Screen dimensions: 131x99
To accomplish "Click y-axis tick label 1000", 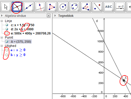I will (x=100, y=41).
